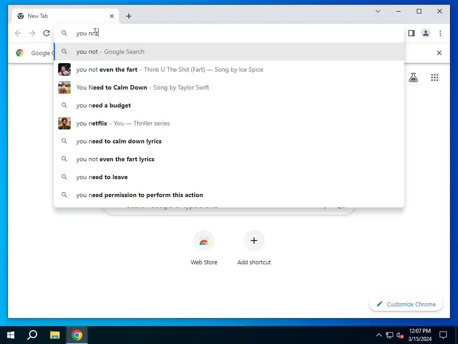Open Customize Chrome
Image resolution: width=458 pixels, height=344 pixels.
406,304
